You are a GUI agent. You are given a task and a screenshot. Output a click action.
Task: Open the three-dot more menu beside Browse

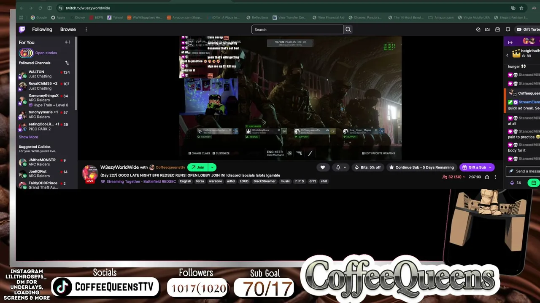coord(86,29)
